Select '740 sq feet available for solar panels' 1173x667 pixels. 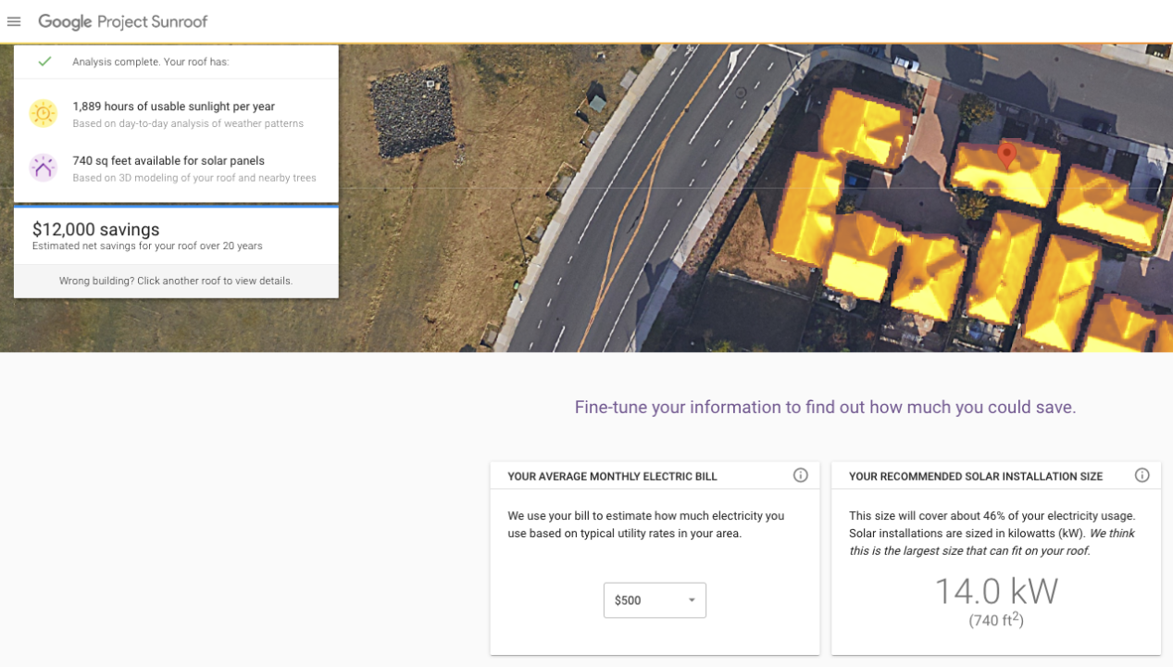168,160
